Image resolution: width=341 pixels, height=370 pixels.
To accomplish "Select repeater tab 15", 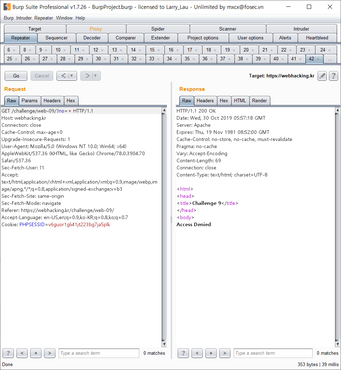I will tap(155, 50).
